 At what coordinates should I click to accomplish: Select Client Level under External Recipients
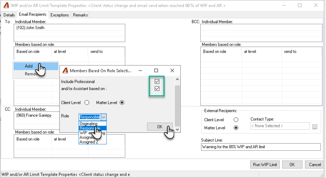pyautogui.click(x=236, y=120)
